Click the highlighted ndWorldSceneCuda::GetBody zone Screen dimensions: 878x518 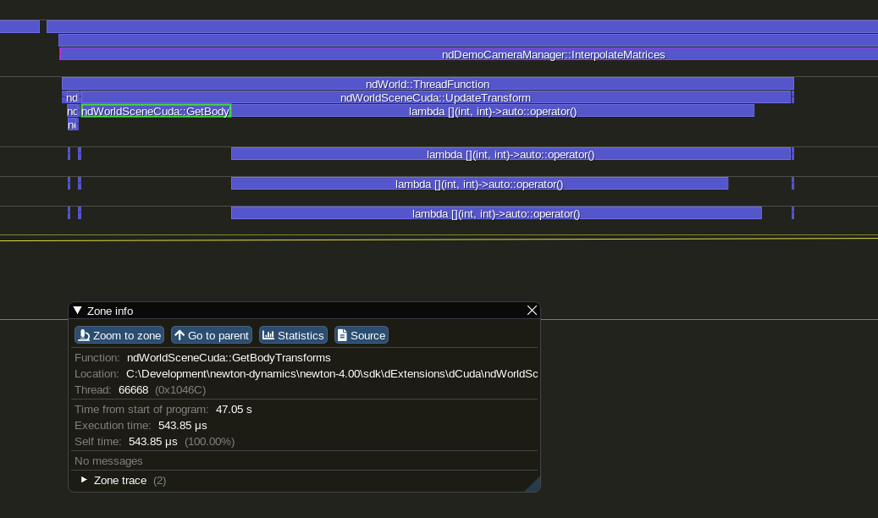[x=156, y=111]
